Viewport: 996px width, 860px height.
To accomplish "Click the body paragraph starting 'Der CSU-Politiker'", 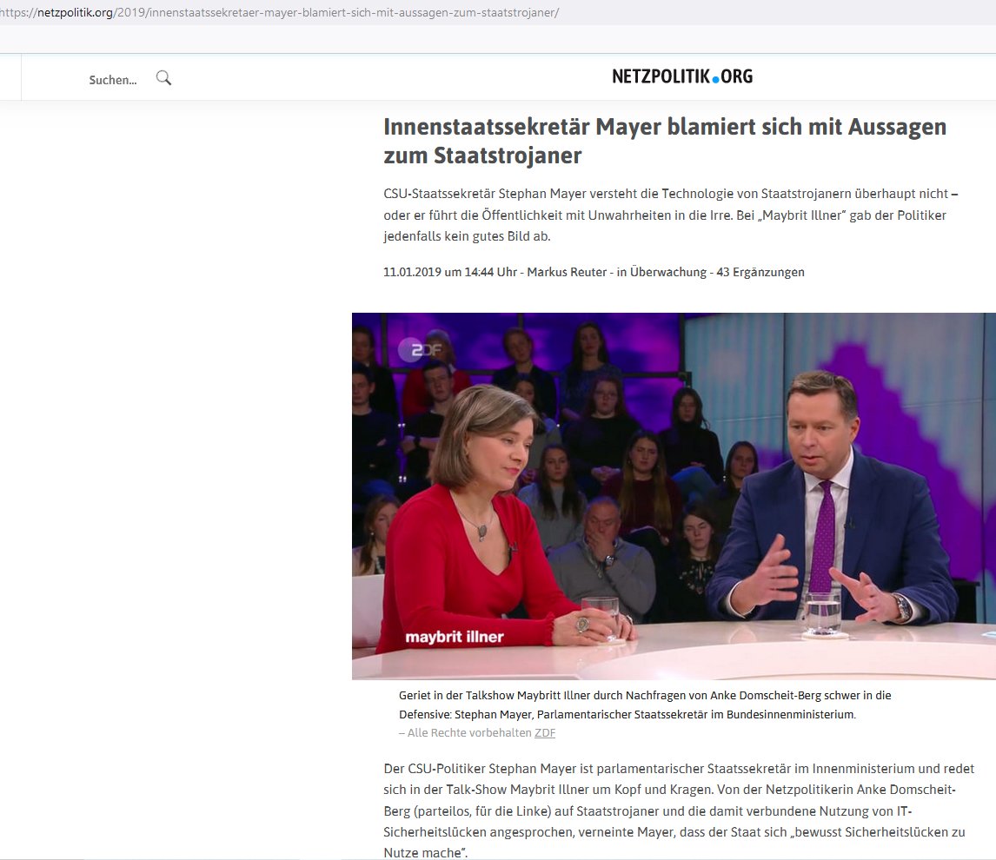I will pyautogui.click(x=679, y=810).
